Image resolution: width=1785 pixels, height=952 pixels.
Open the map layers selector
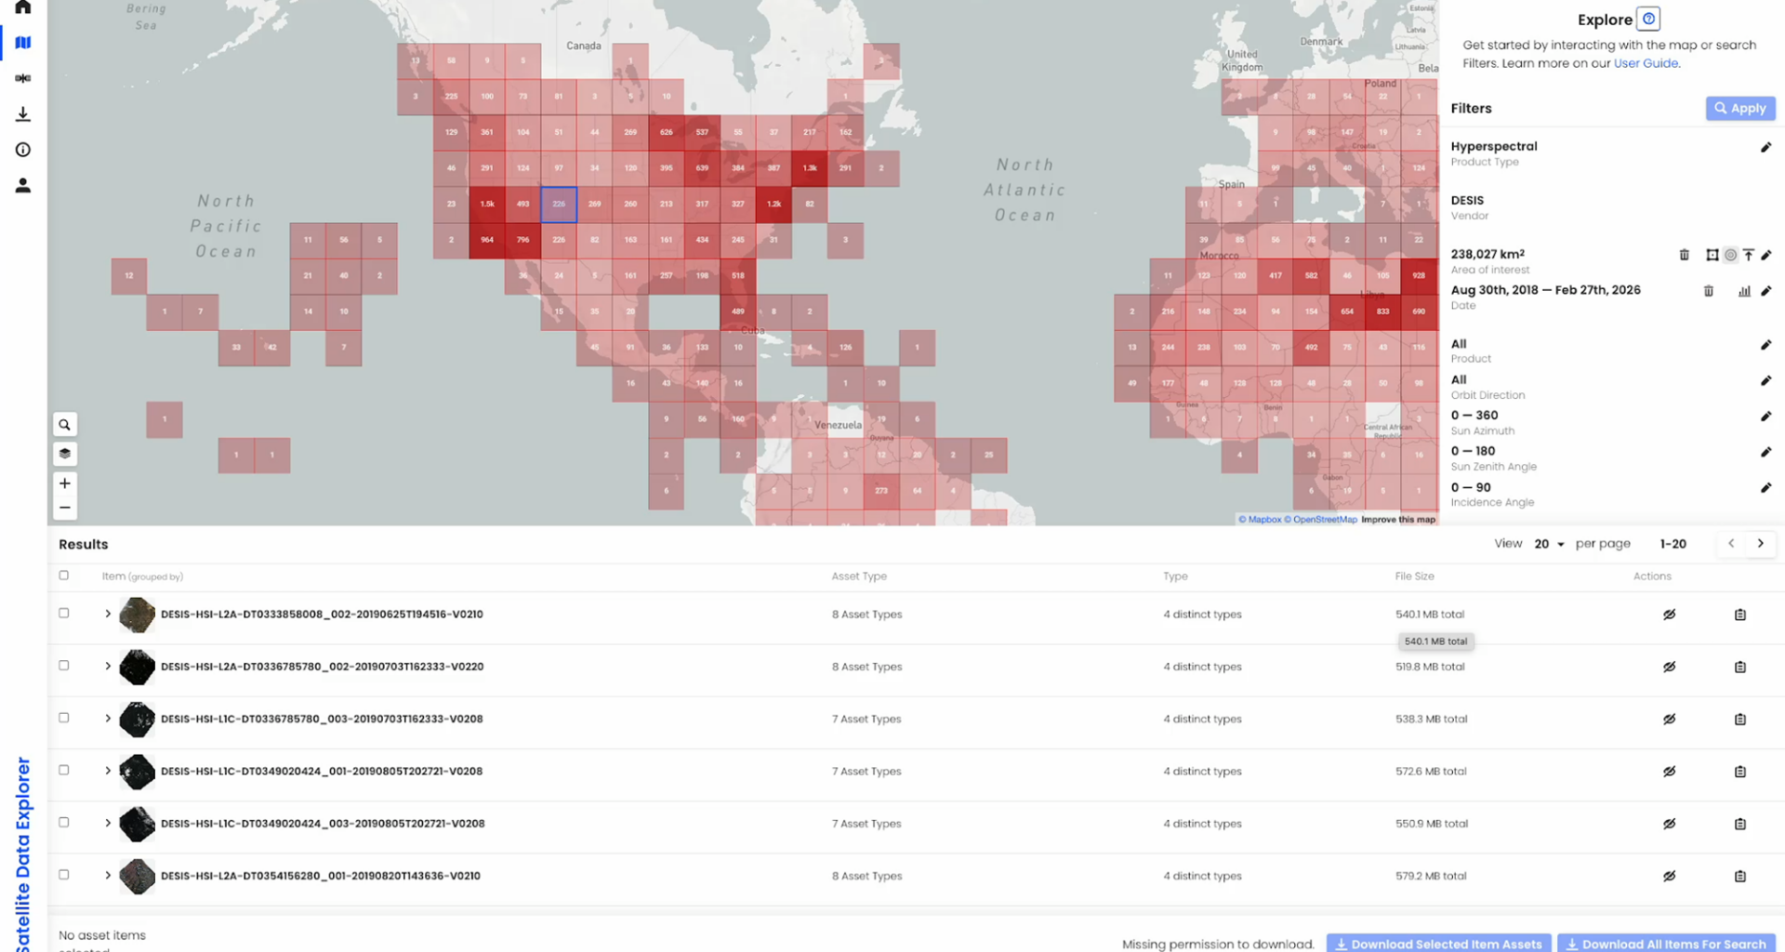click(64, 453)
